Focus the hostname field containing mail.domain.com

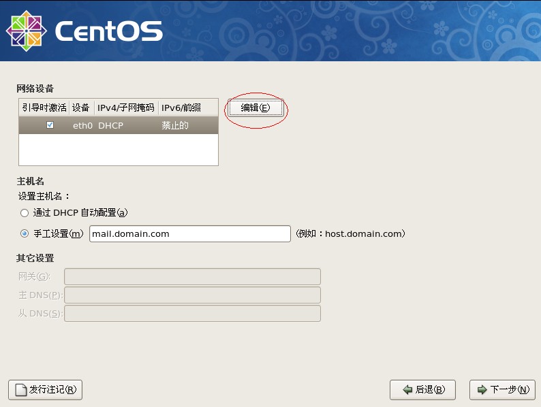click(x=189, y=233)
